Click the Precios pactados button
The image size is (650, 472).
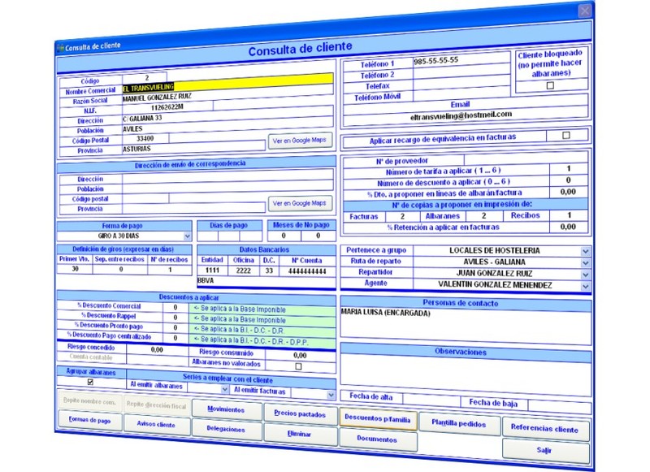[300, 414]
